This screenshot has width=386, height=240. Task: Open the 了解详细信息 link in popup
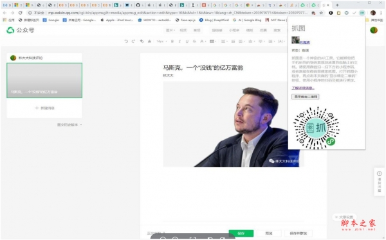tap(303, 88)
